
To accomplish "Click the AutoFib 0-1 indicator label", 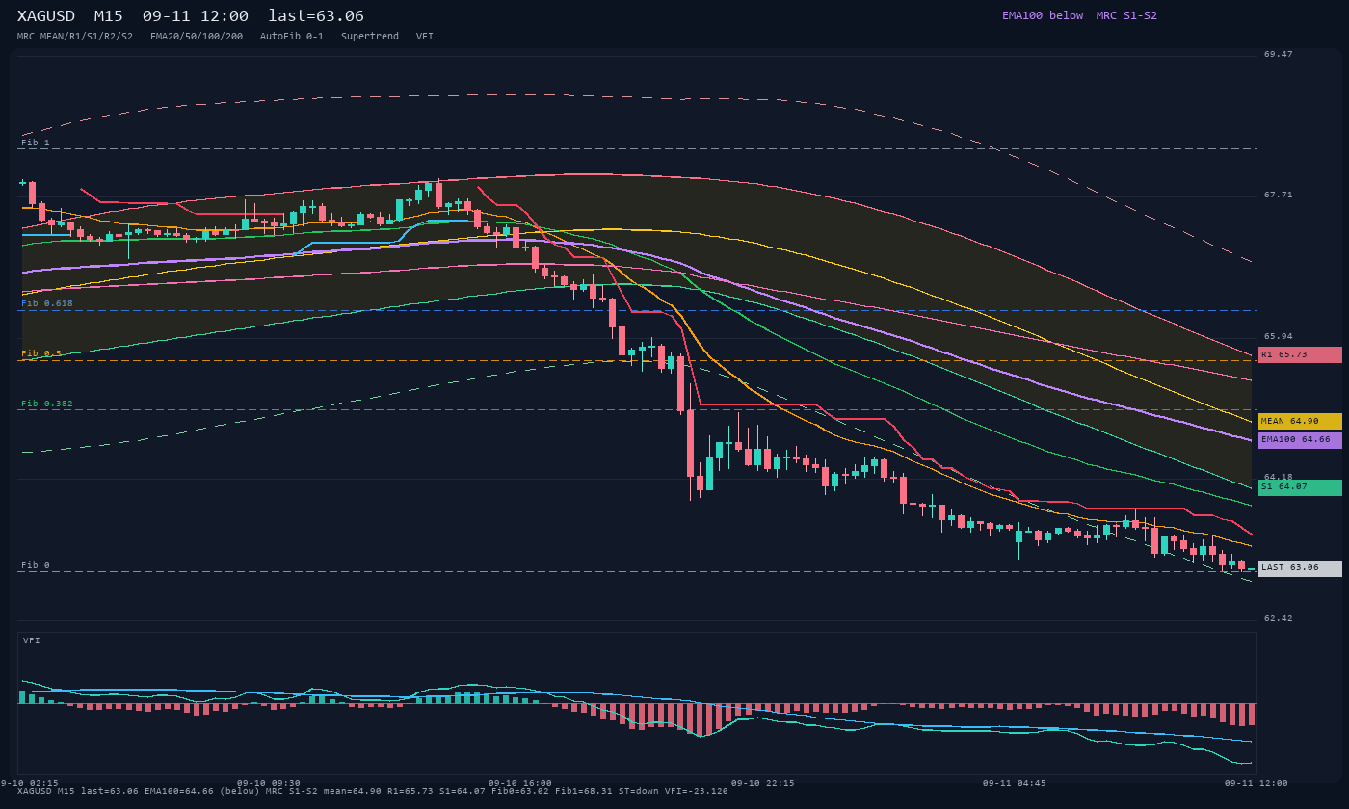I will [292, 37].
